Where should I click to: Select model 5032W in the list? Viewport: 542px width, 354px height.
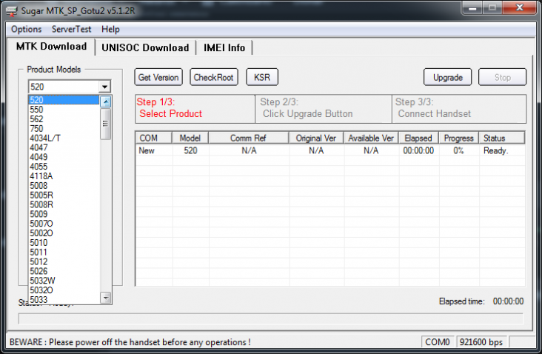tap(64, 281)
